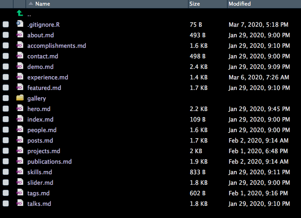Check the box next to experience.md
This screenshot has height=218, width=301.
click(x=6, y=77)
